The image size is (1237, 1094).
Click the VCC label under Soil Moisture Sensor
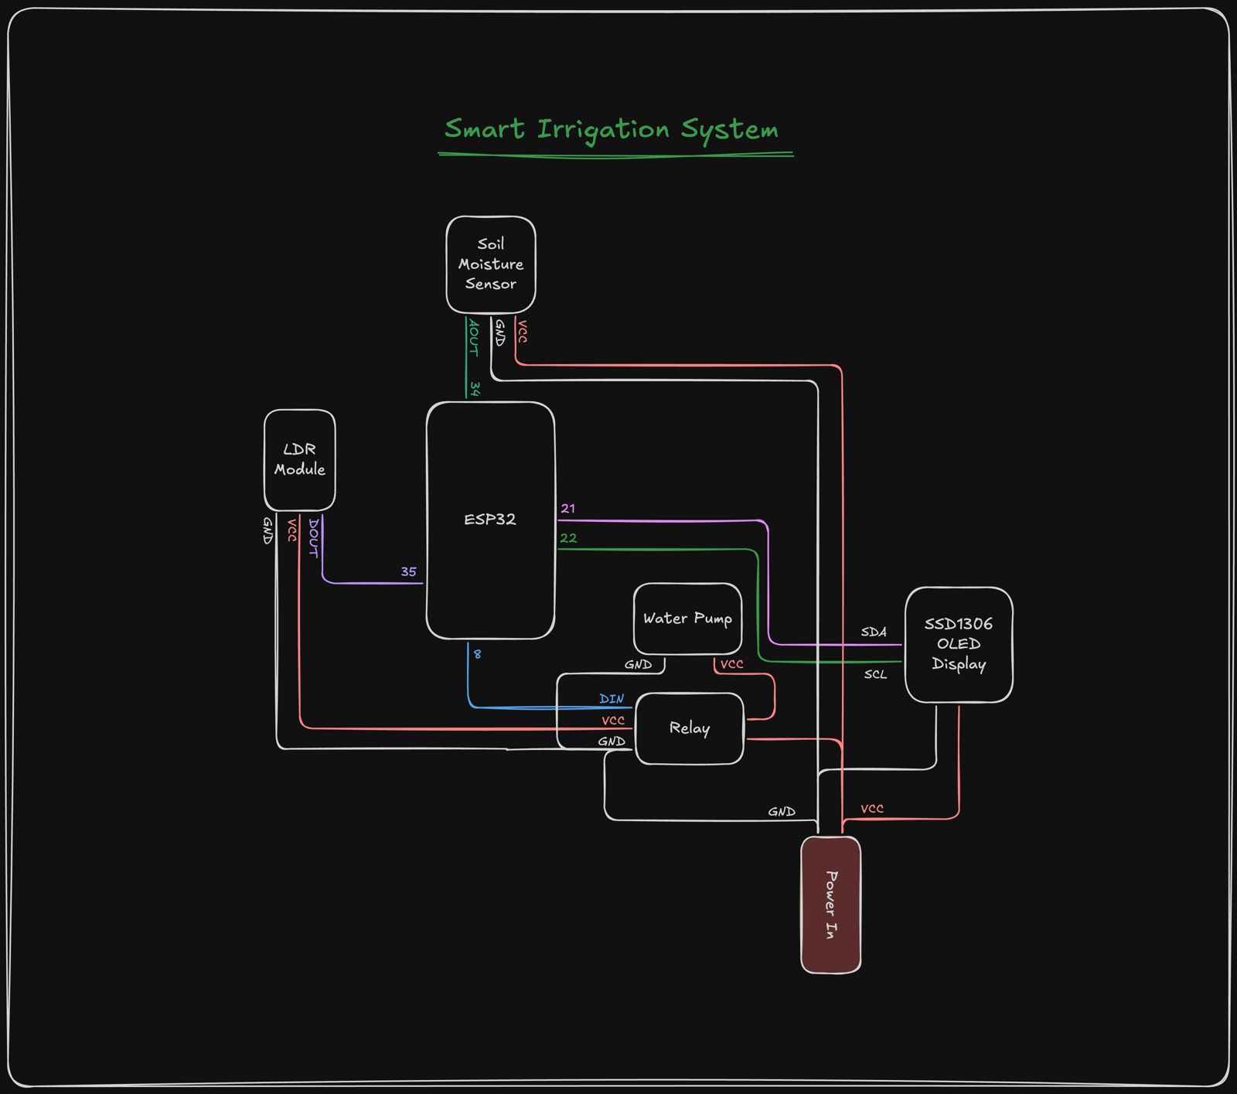coord(523,331)
